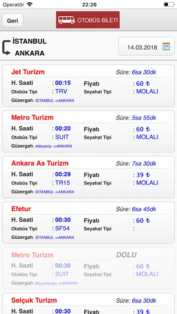Click the İSTANBUL origin city label
Image resolution: width=177 pixels, height=314 pixels.
[x=30, y=41]
